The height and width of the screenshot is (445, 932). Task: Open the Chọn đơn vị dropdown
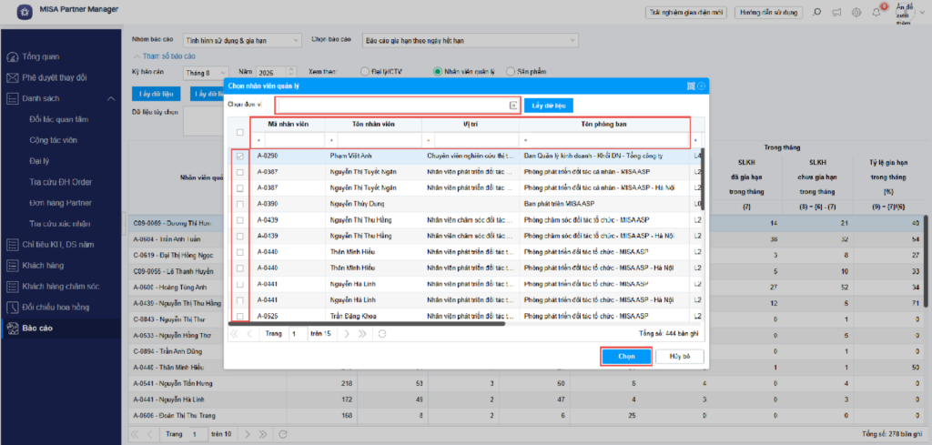[513, 106]
